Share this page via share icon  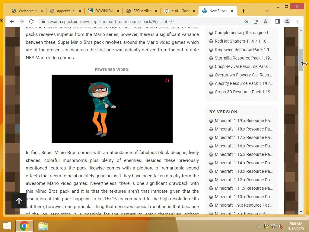[x=256, y=21]
